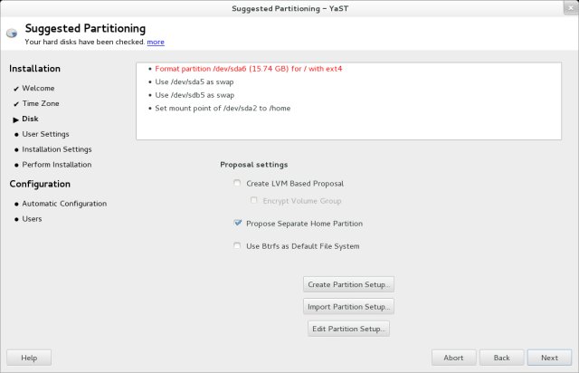Select Automatic Configuration sidebar item
Viewport: 579px width, 373px height.
[64, 204]
